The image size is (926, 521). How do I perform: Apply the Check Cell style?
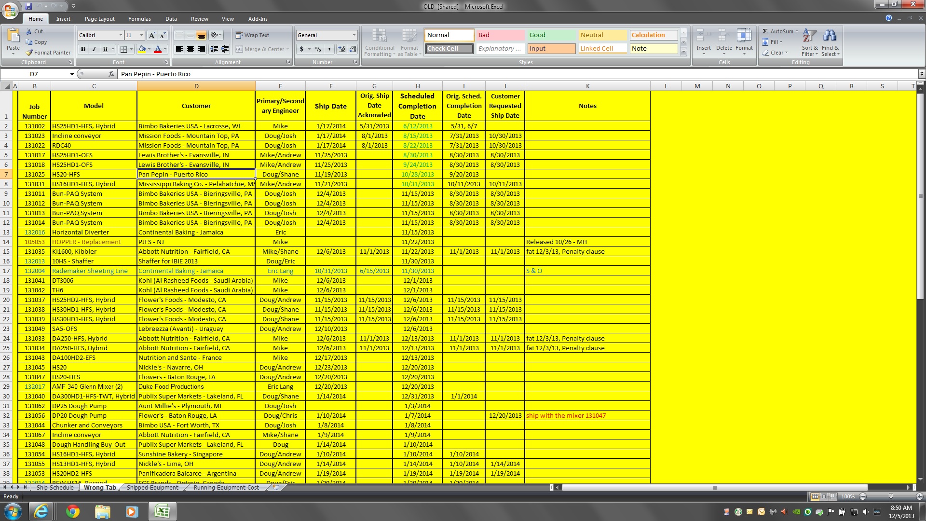click(x=449, y=49)
